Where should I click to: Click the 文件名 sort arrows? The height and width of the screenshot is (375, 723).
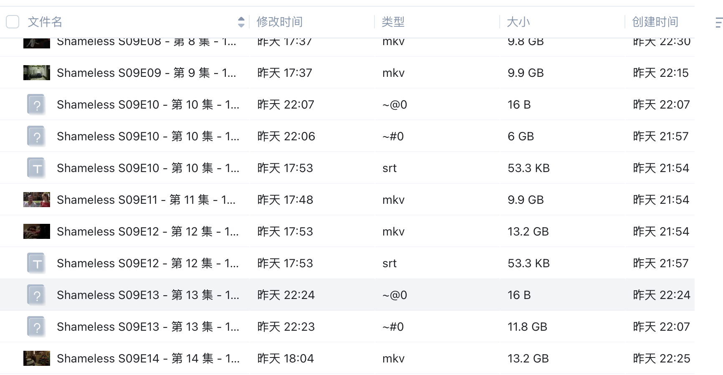pyautogui.click(x=241, y=22)
